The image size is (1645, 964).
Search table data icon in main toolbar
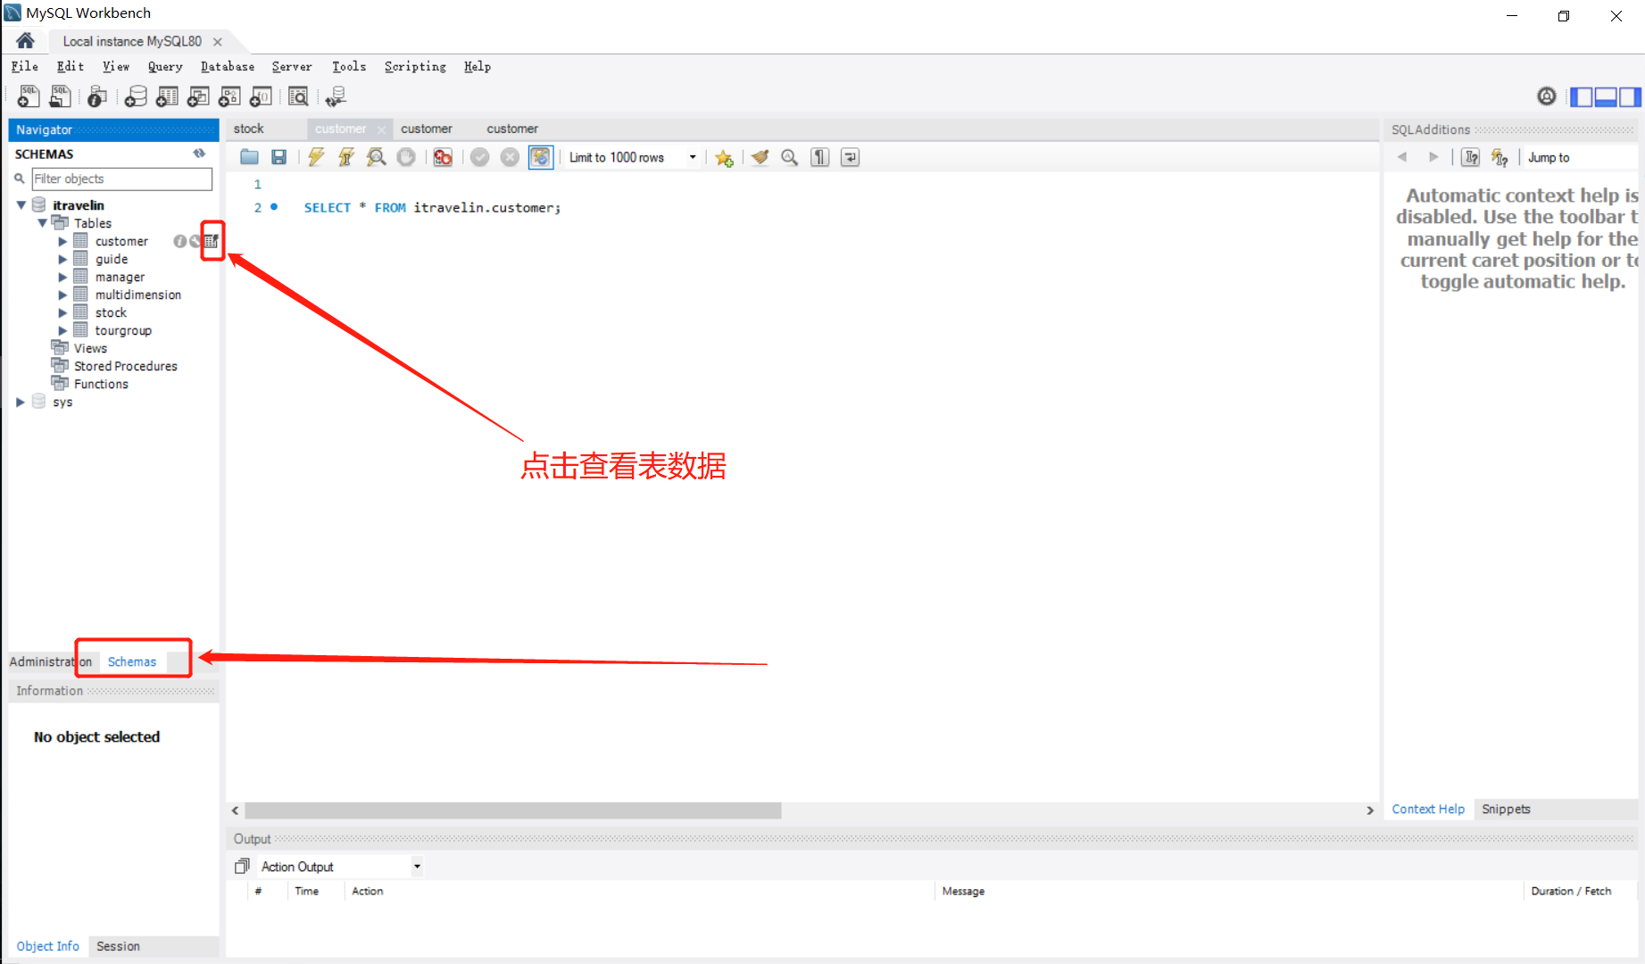pyautogui.click(x=298, y=96)
